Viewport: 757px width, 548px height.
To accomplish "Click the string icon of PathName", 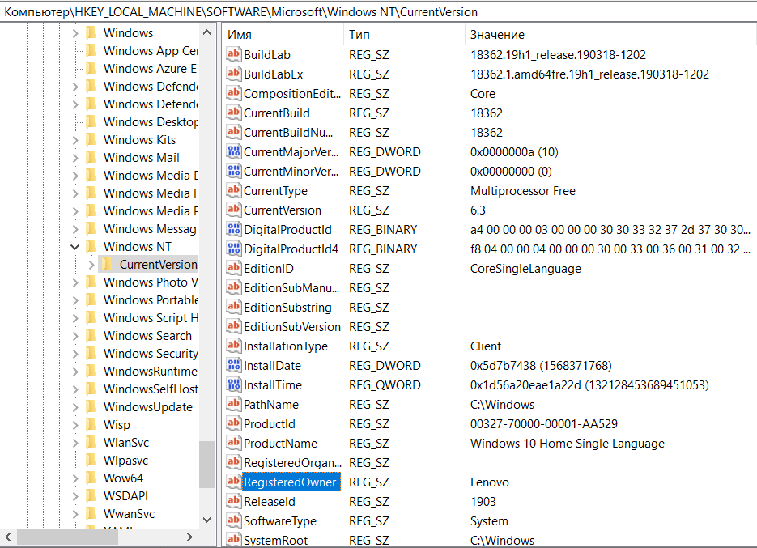I will click(234, 404).
